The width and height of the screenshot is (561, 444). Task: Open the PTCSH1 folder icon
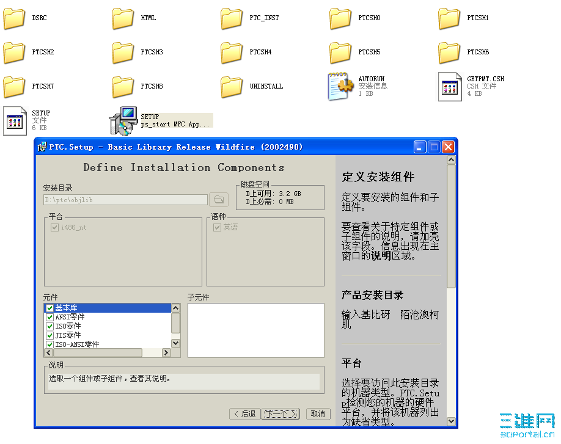click(x=449, y=18)
